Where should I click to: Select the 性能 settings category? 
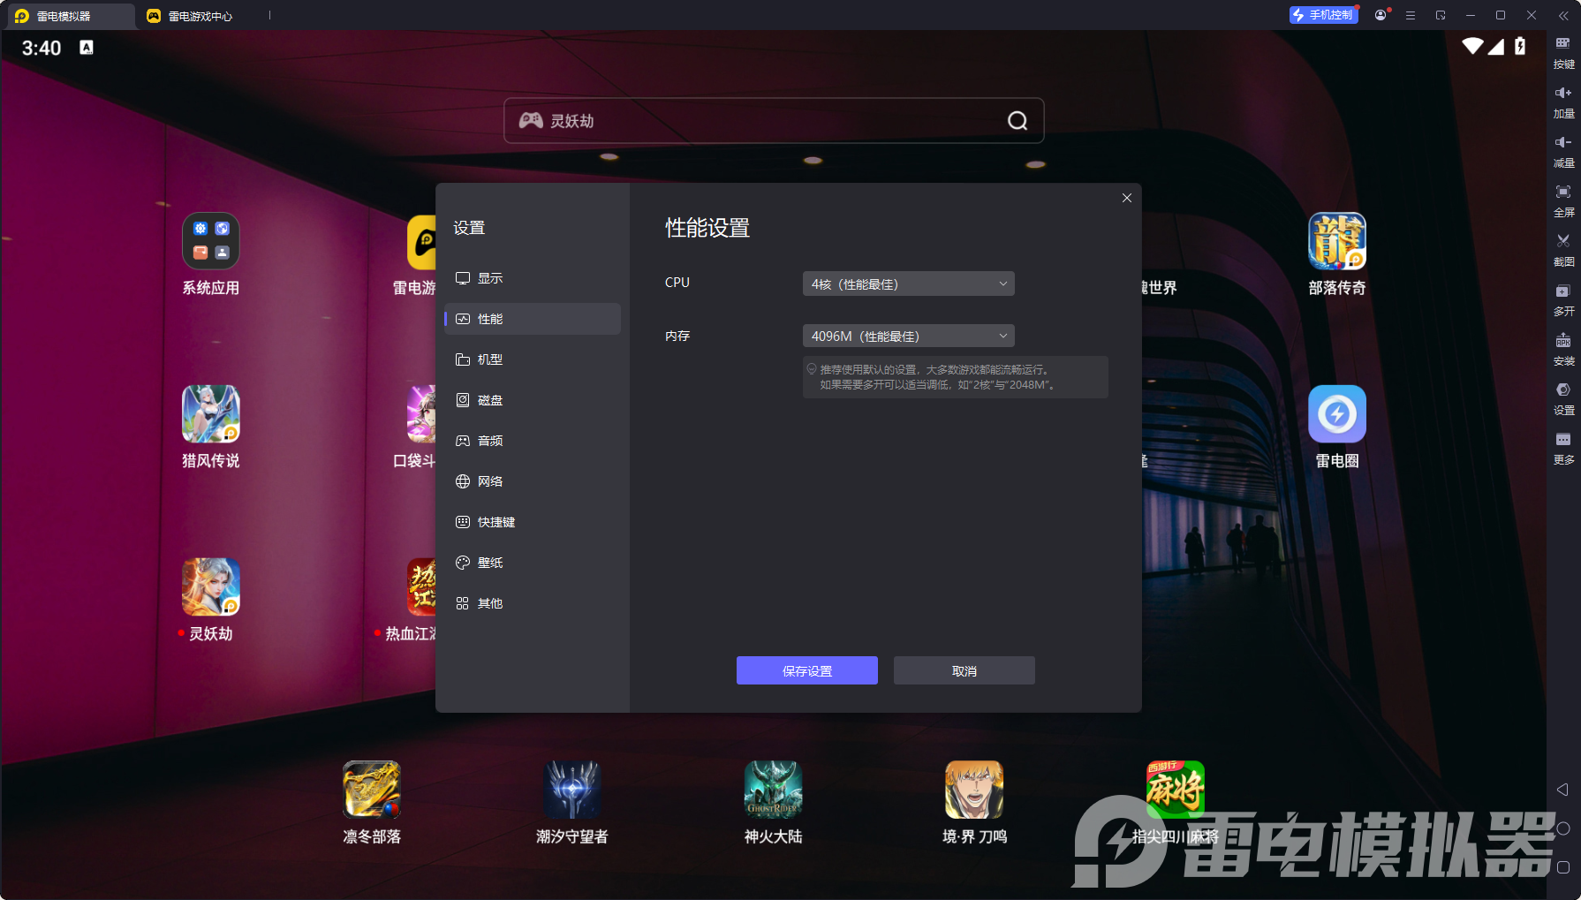pyautogui.click(x=533, y=319)
